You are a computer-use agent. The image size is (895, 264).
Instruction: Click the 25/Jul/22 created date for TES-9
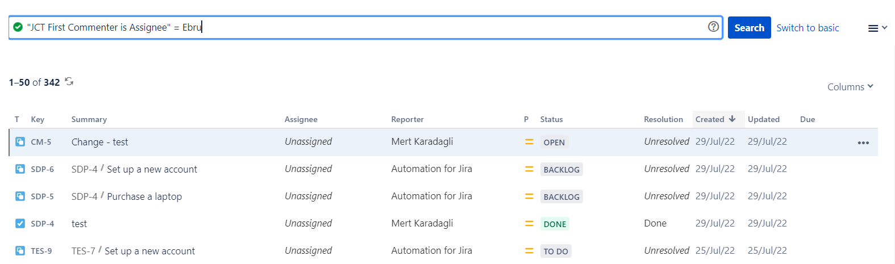[x=715, y=250]
